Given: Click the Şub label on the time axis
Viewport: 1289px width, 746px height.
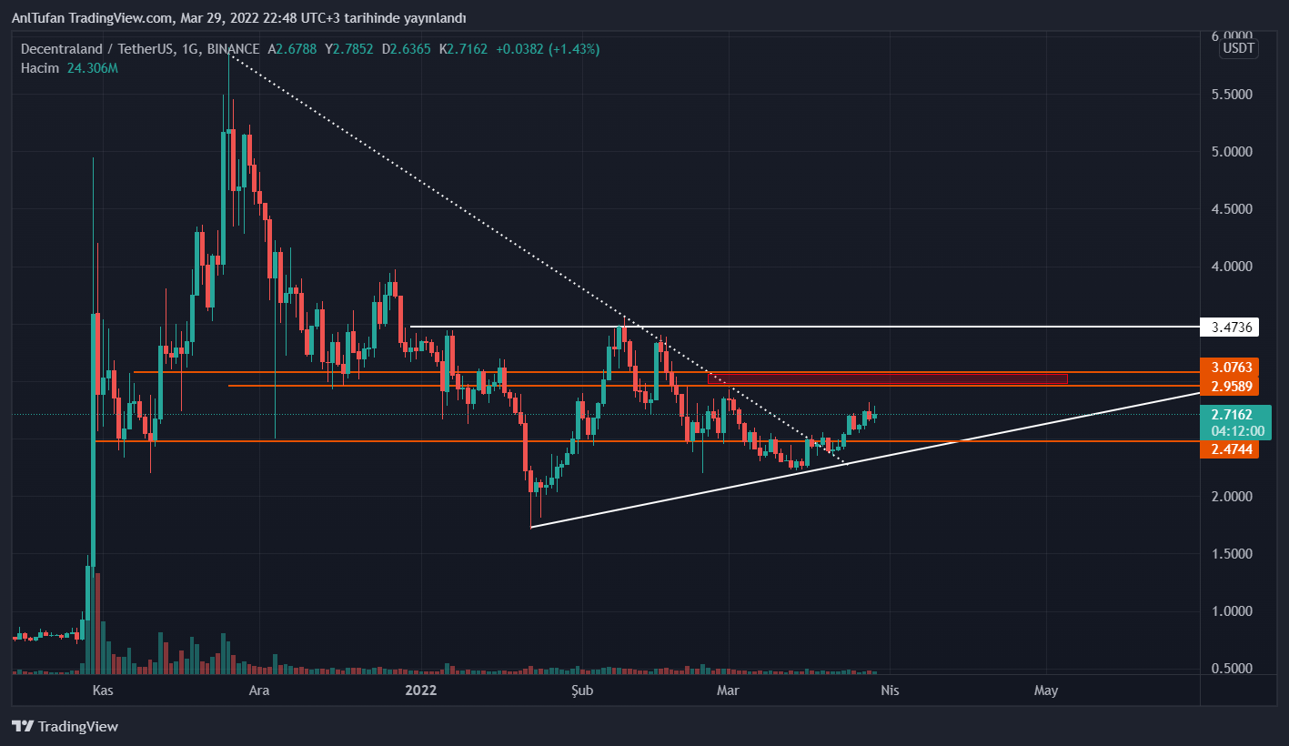Looking at the screenshot, I should click(x=581, y=691).
